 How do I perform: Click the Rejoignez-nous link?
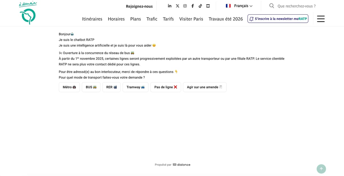point(139,6)
